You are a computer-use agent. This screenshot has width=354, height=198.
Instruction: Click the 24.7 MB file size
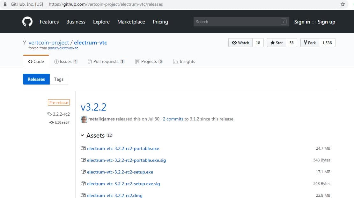pyautogui.click(x=323, y=148)
